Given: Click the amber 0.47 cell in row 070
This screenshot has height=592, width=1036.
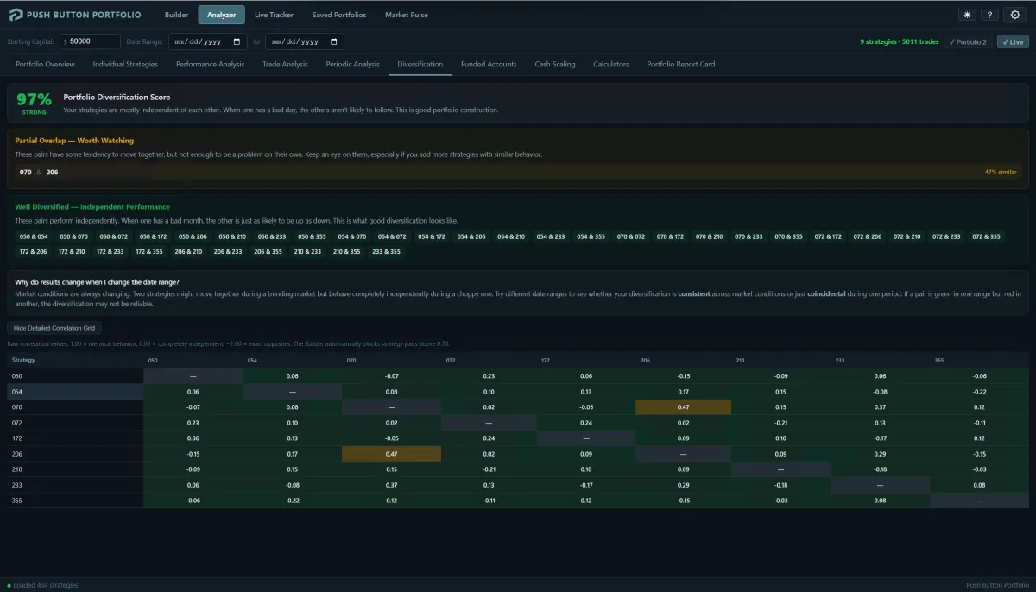Looking at the screenshot, I should click(683, 406).
